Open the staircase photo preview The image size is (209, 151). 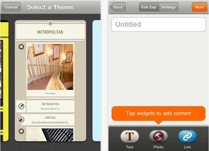[50, 67]
